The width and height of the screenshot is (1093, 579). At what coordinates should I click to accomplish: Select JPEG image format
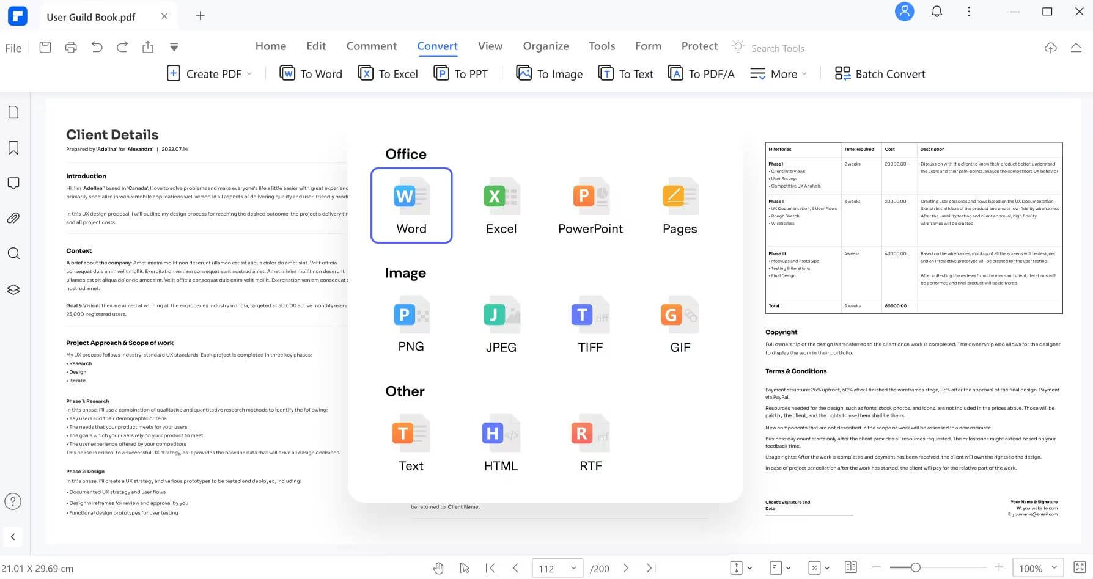click(x=501, y=325)
